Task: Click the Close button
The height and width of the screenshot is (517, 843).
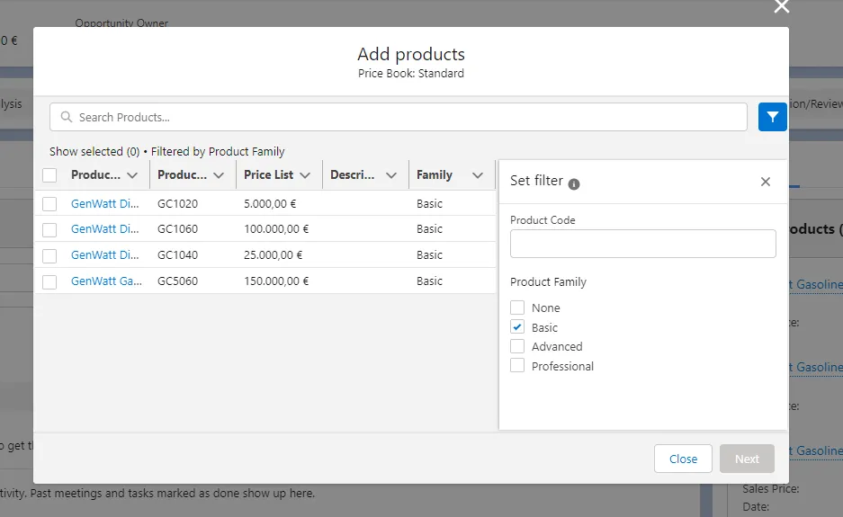Action: point(683,459)
